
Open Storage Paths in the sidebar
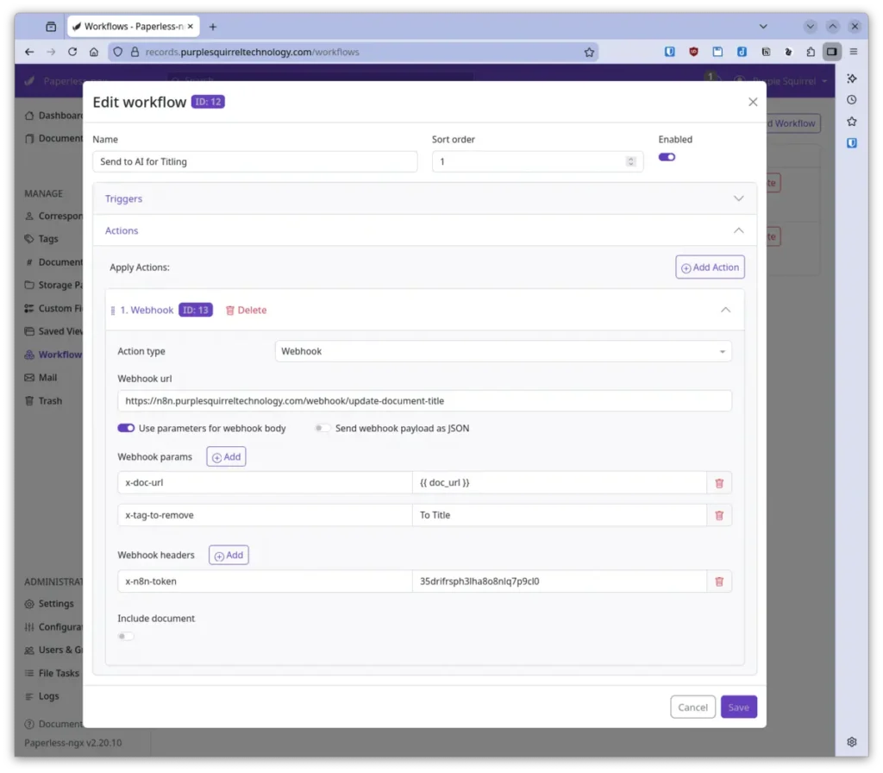[x=53, y=285]
